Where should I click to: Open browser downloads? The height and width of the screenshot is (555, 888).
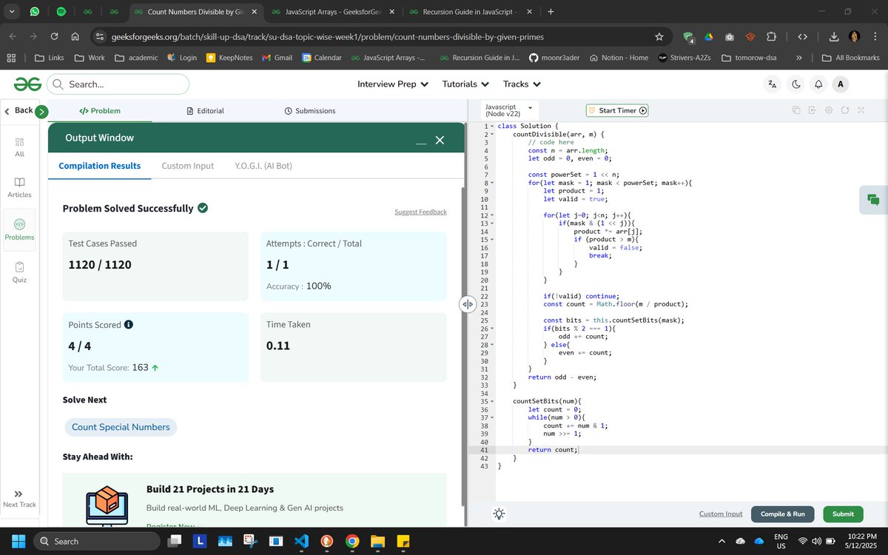pyautogui.click(x=834, y=36)
